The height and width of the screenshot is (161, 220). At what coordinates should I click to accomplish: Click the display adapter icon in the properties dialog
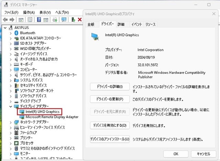[x=95, y=36]
